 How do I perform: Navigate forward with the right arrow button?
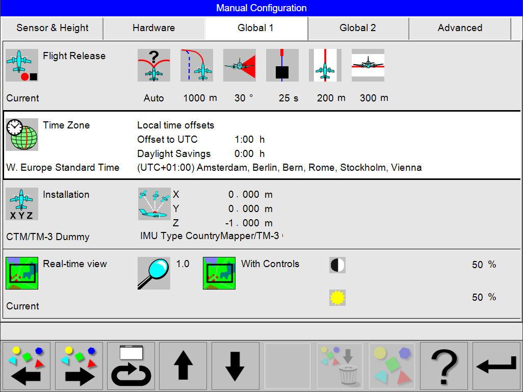(x=79, y=366)
